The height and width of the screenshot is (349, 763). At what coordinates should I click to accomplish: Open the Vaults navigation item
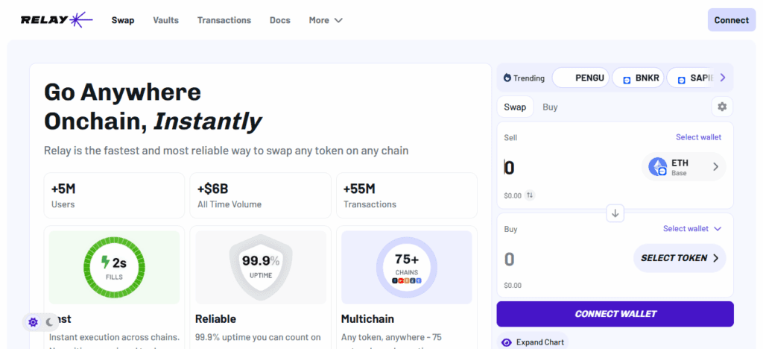coord(165,20)
